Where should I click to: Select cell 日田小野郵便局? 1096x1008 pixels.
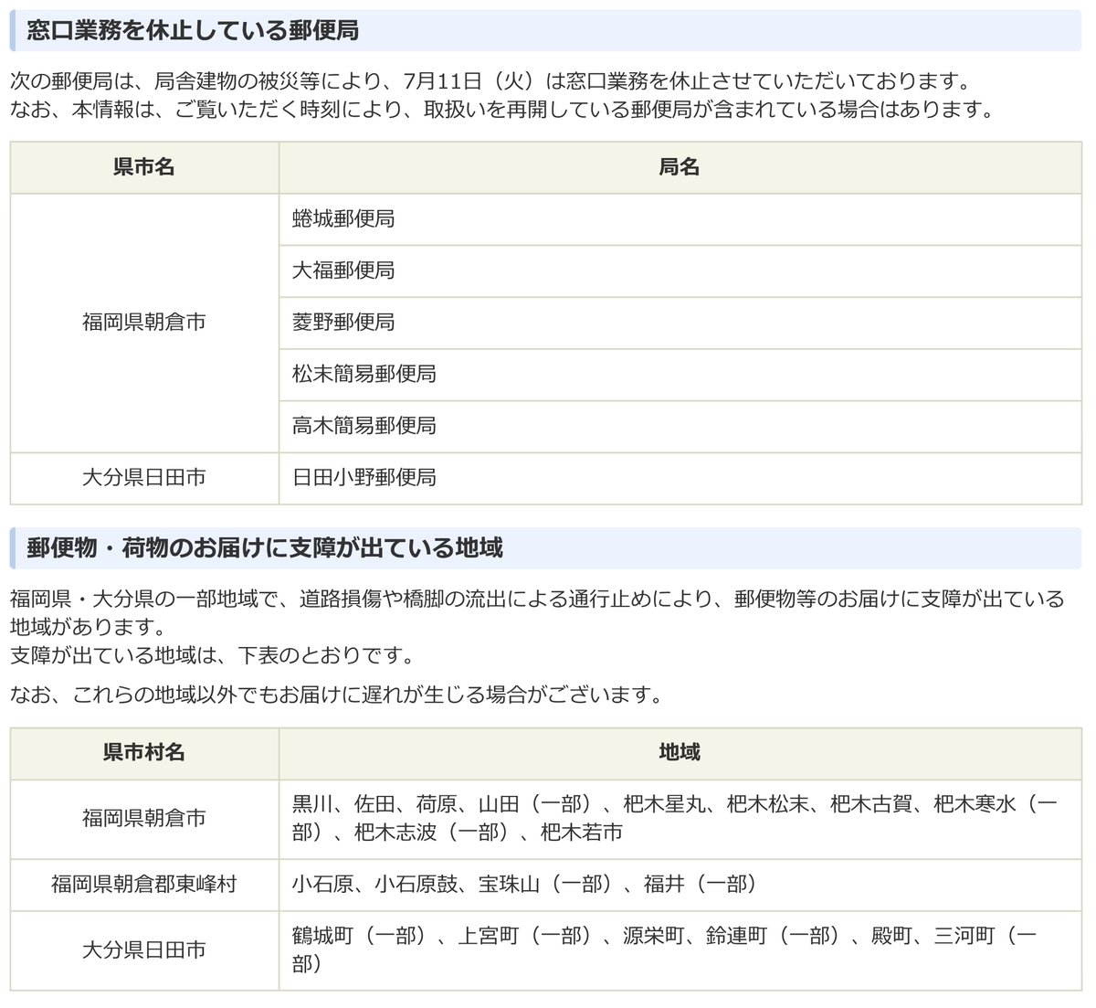(x=680, y=478)
